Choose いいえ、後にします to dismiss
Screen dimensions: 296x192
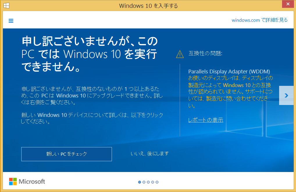pos(150,154)
